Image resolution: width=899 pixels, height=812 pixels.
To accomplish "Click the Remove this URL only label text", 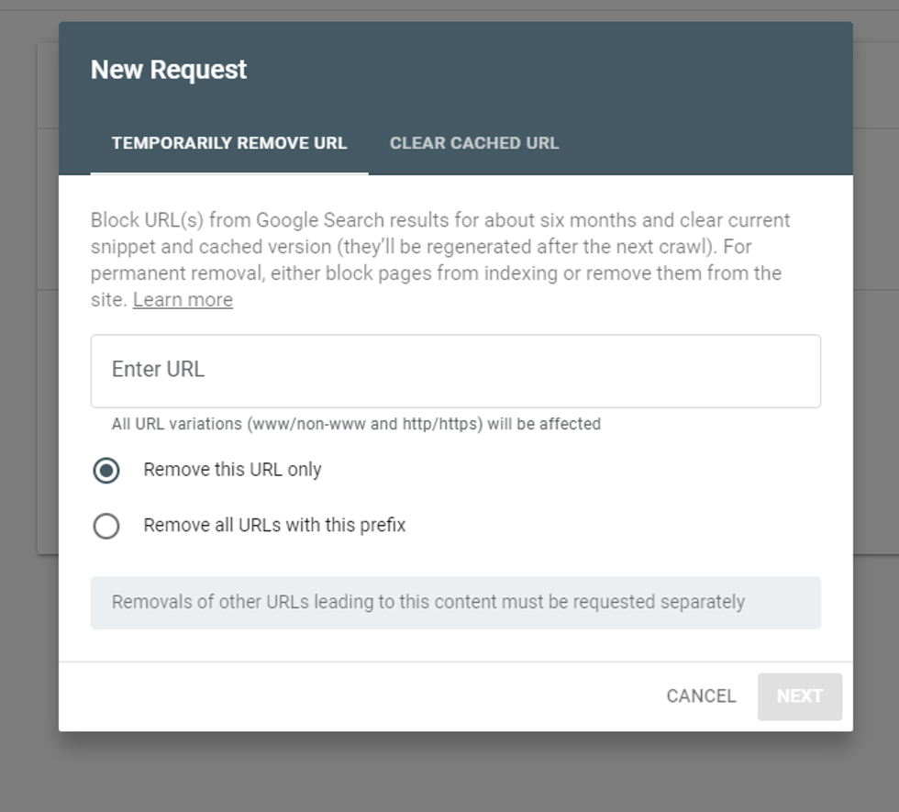I will click(x=232, y=470).
